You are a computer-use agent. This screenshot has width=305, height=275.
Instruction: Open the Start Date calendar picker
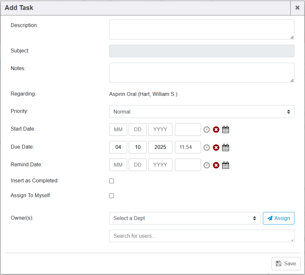pyautogui.click(x=226, y=130)
